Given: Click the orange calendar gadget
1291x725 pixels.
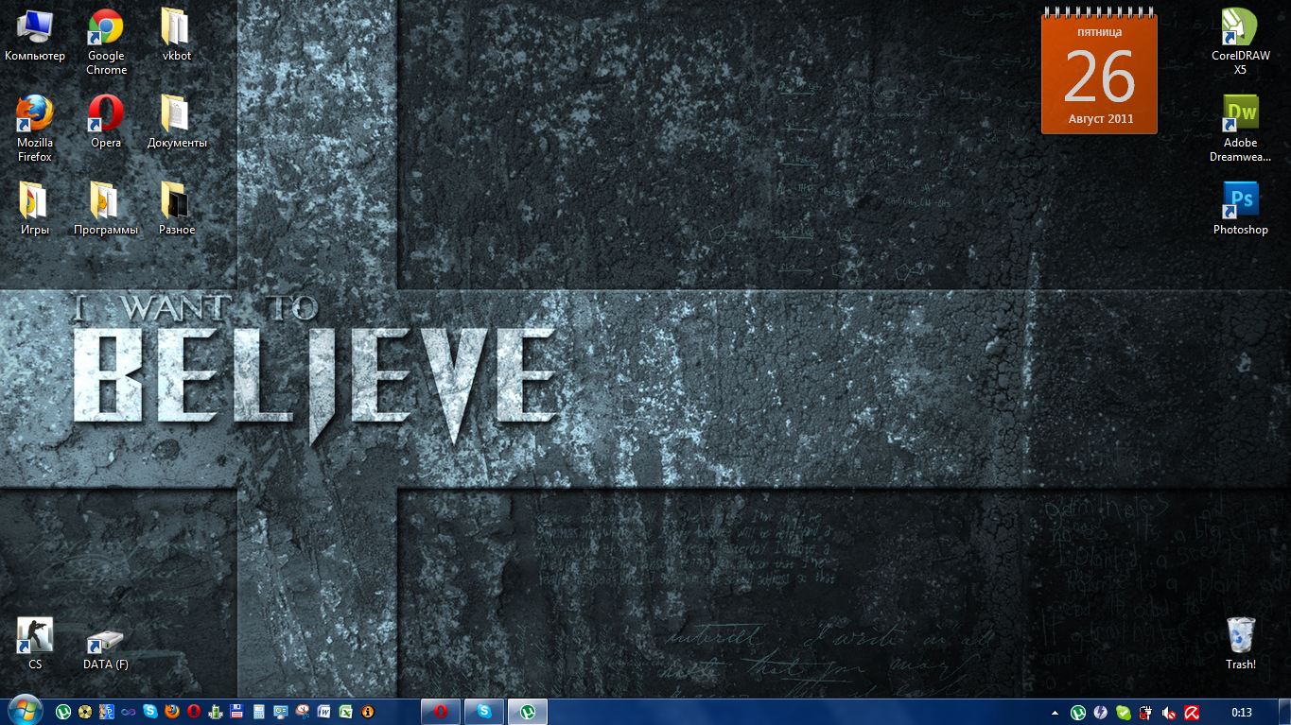Looking at the screenshot, I should 1099,73.
